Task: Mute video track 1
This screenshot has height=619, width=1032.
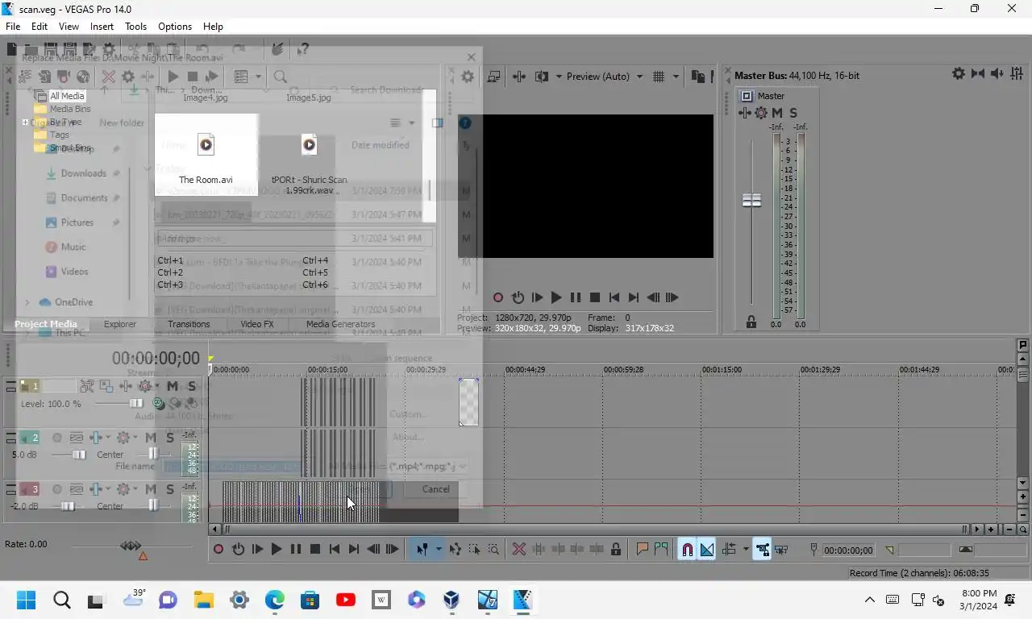Action: tap(173, 387)
